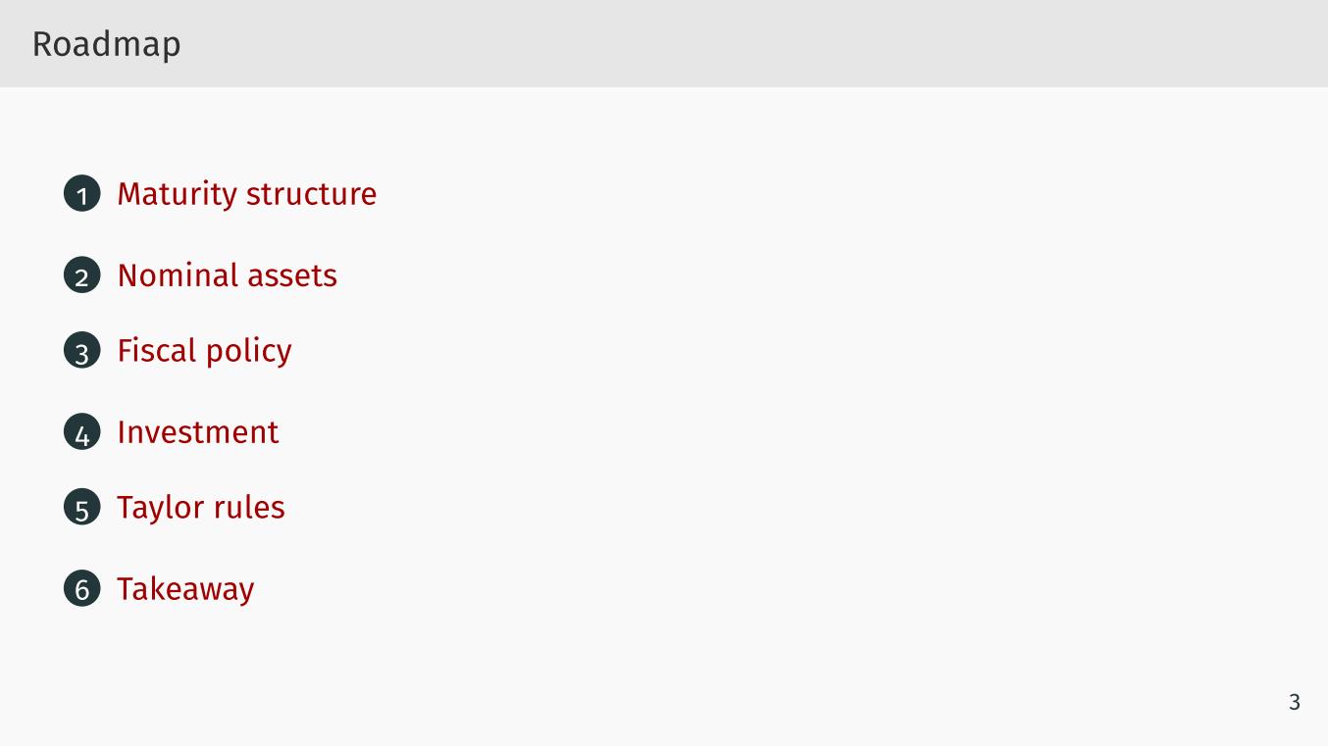Open the Maturity structure section link

point(246,194)
